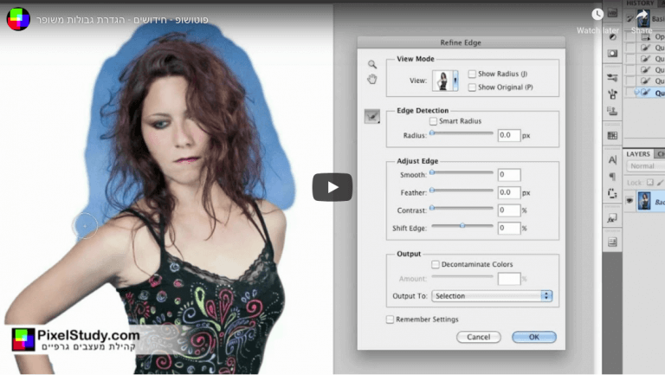The image size is (665, 375).
Task: Open the channel logo in video header
Action: coord(18,19)
